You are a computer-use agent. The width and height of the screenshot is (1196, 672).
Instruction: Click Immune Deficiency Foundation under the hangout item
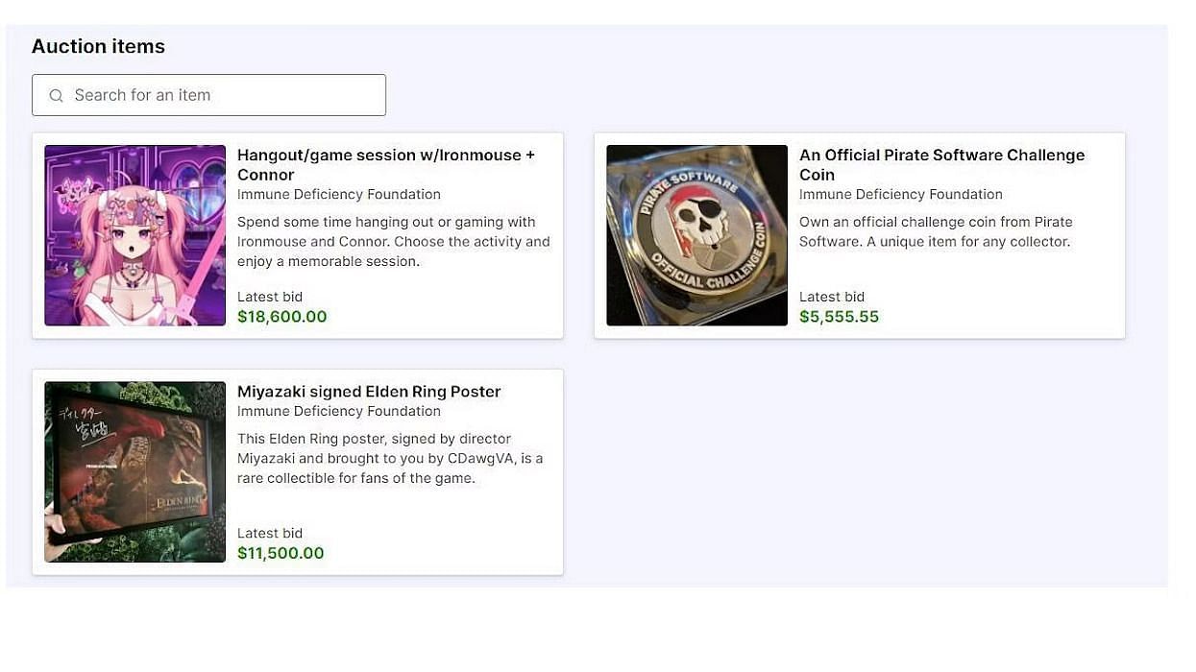339,194
